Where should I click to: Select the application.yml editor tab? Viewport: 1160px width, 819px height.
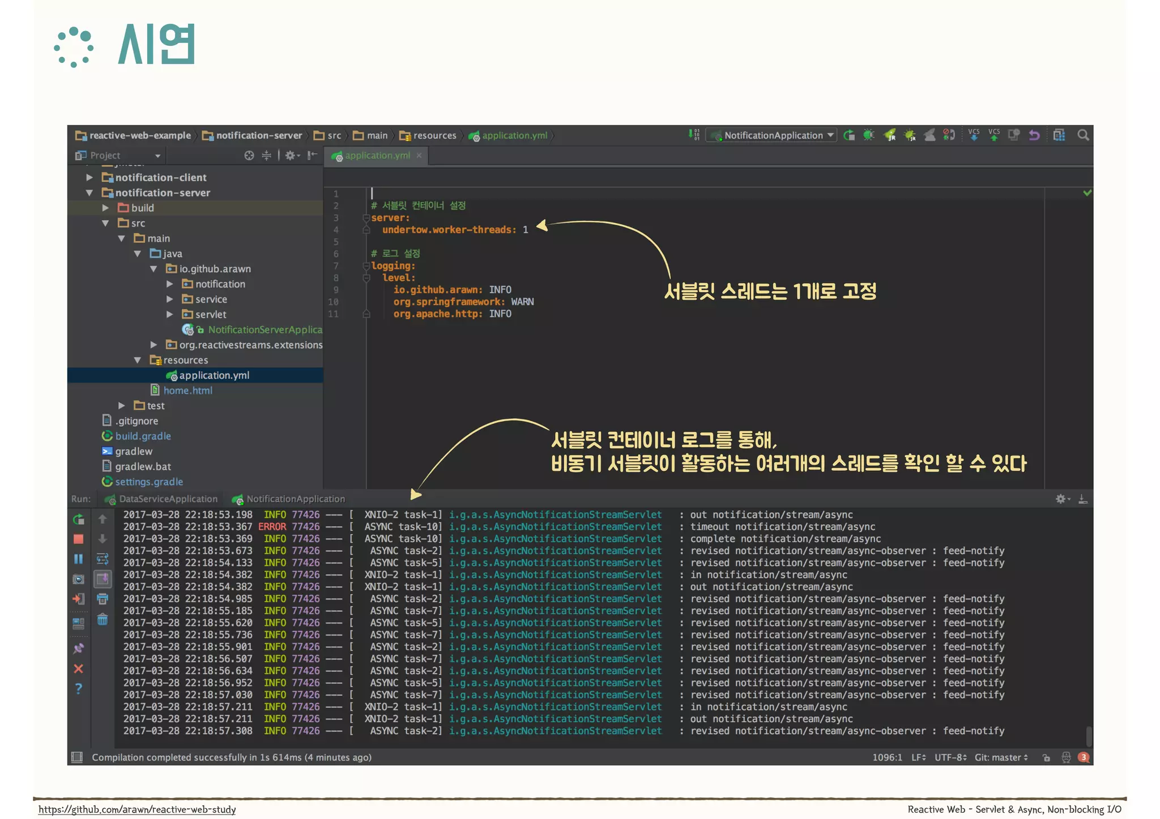(x=377, y=156)
